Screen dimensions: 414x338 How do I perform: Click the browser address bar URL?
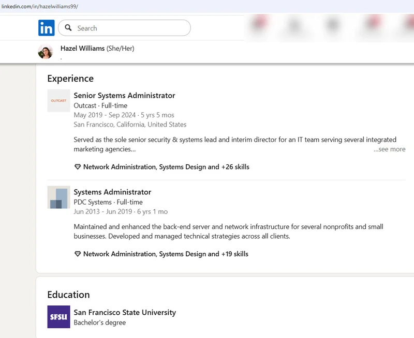click(x=39, y=6)
